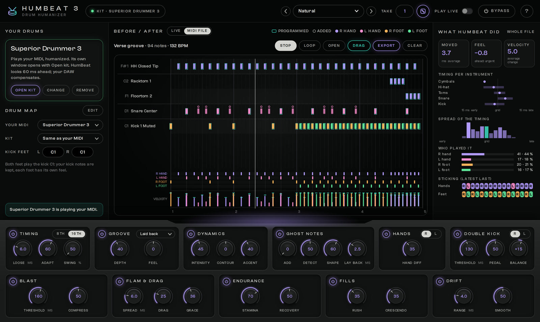
Task: Select the 8TH timing grid option
Action: [60, 234]
